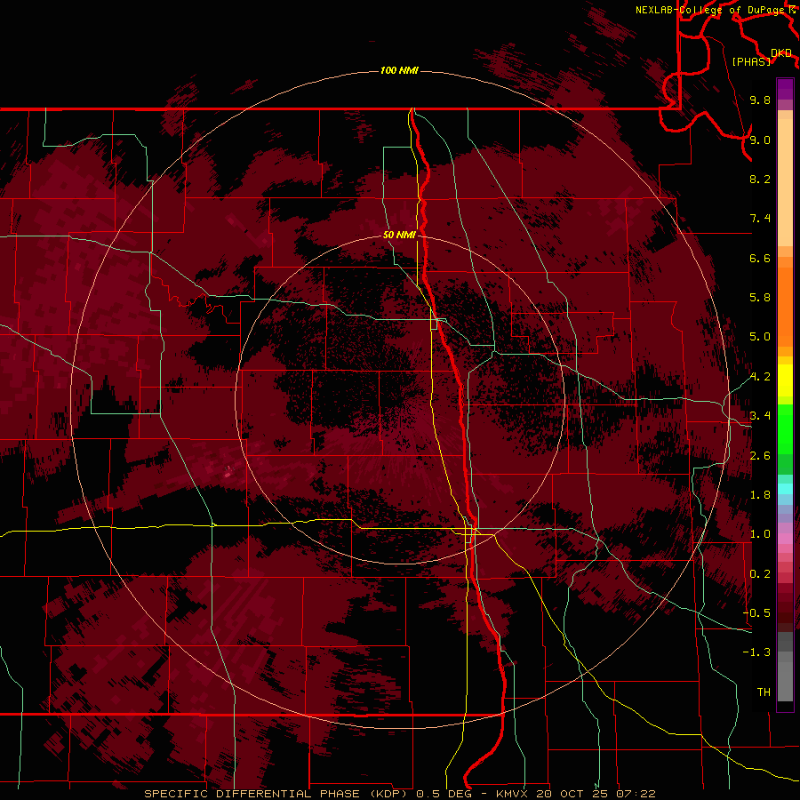Click the 50 NMI range ring label
Image resolution: width=800 pixels, height=800 pixels.
(399, 235)
